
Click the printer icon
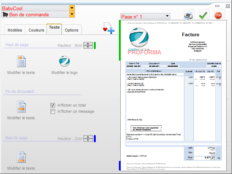pos(189,15)
